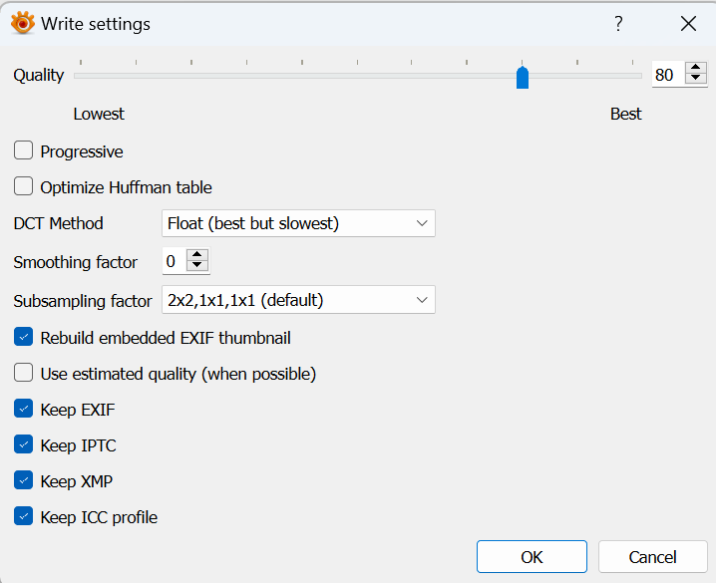Toggle the Keep XMP checkbox
The height and width of the screenshot is (583, 716).
24,481
